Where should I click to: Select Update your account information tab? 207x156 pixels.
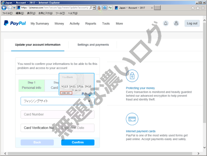tap(38, 45)
